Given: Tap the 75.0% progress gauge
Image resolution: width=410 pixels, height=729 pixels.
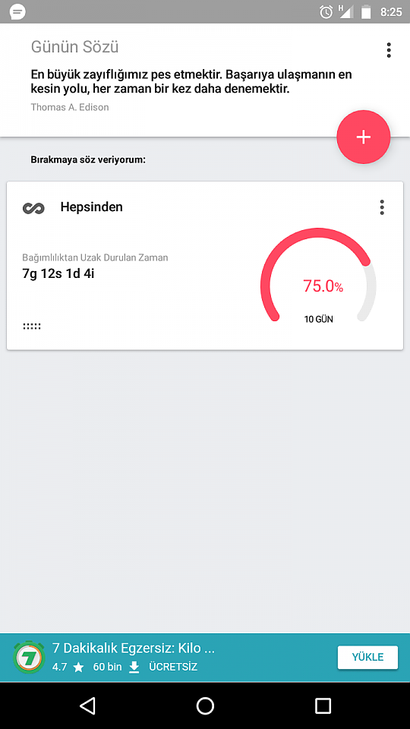Looking at the screenshot, I should [x=318, y=276].
